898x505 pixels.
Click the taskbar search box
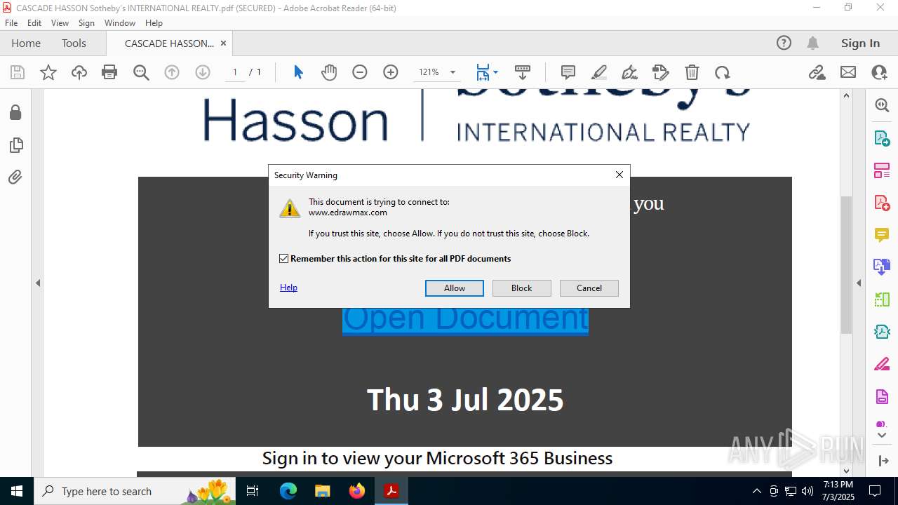coord(135,491)
